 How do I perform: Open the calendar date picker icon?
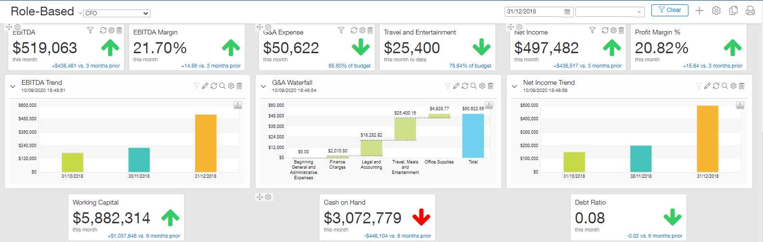[x=567, y=12]
